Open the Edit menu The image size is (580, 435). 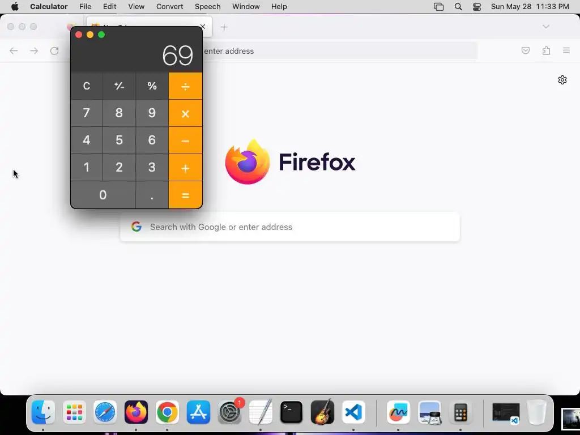[x=109, y=7]
